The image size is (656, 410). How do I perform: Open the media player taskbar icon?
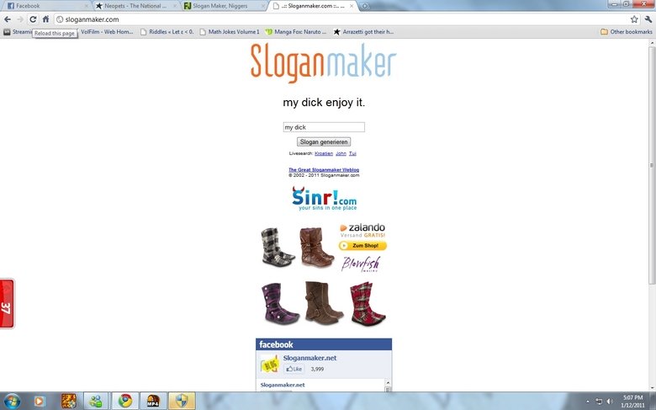tap(39, 402)
